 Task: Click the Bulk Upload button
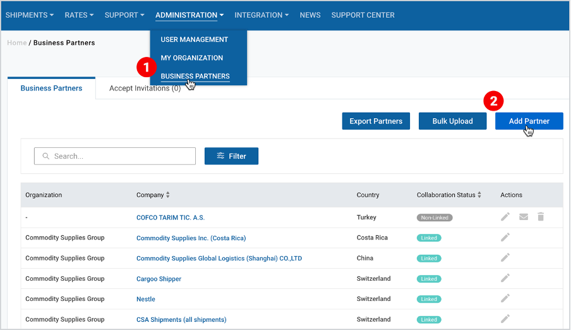click(x=453, y=121)
